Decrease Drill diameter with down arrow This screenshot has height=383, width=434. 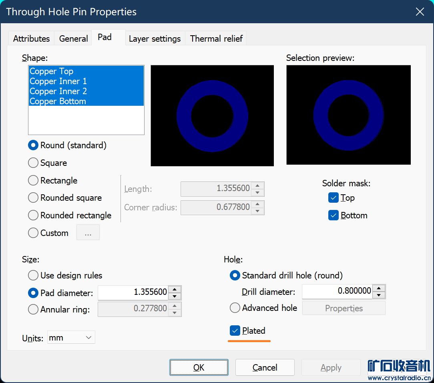[x=379, y=295]
